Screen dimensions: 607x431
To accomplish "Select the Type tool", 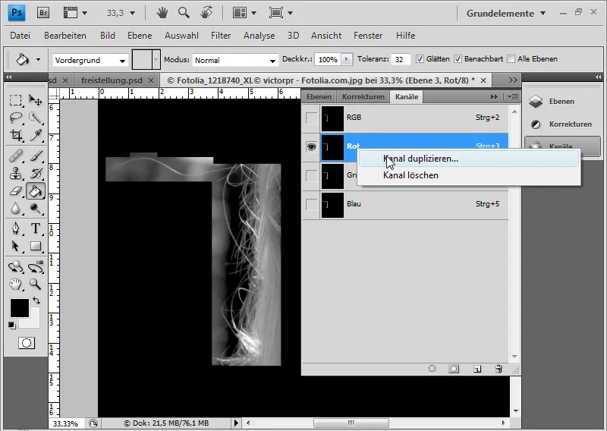I will pos(35,228).
